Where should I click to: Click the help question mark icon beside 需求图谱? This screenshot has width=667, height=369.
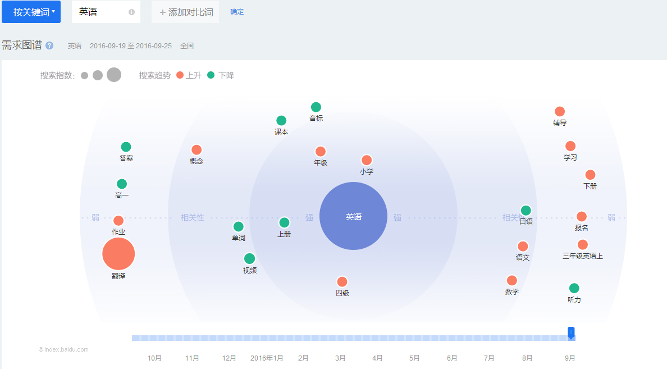[49, 45]
